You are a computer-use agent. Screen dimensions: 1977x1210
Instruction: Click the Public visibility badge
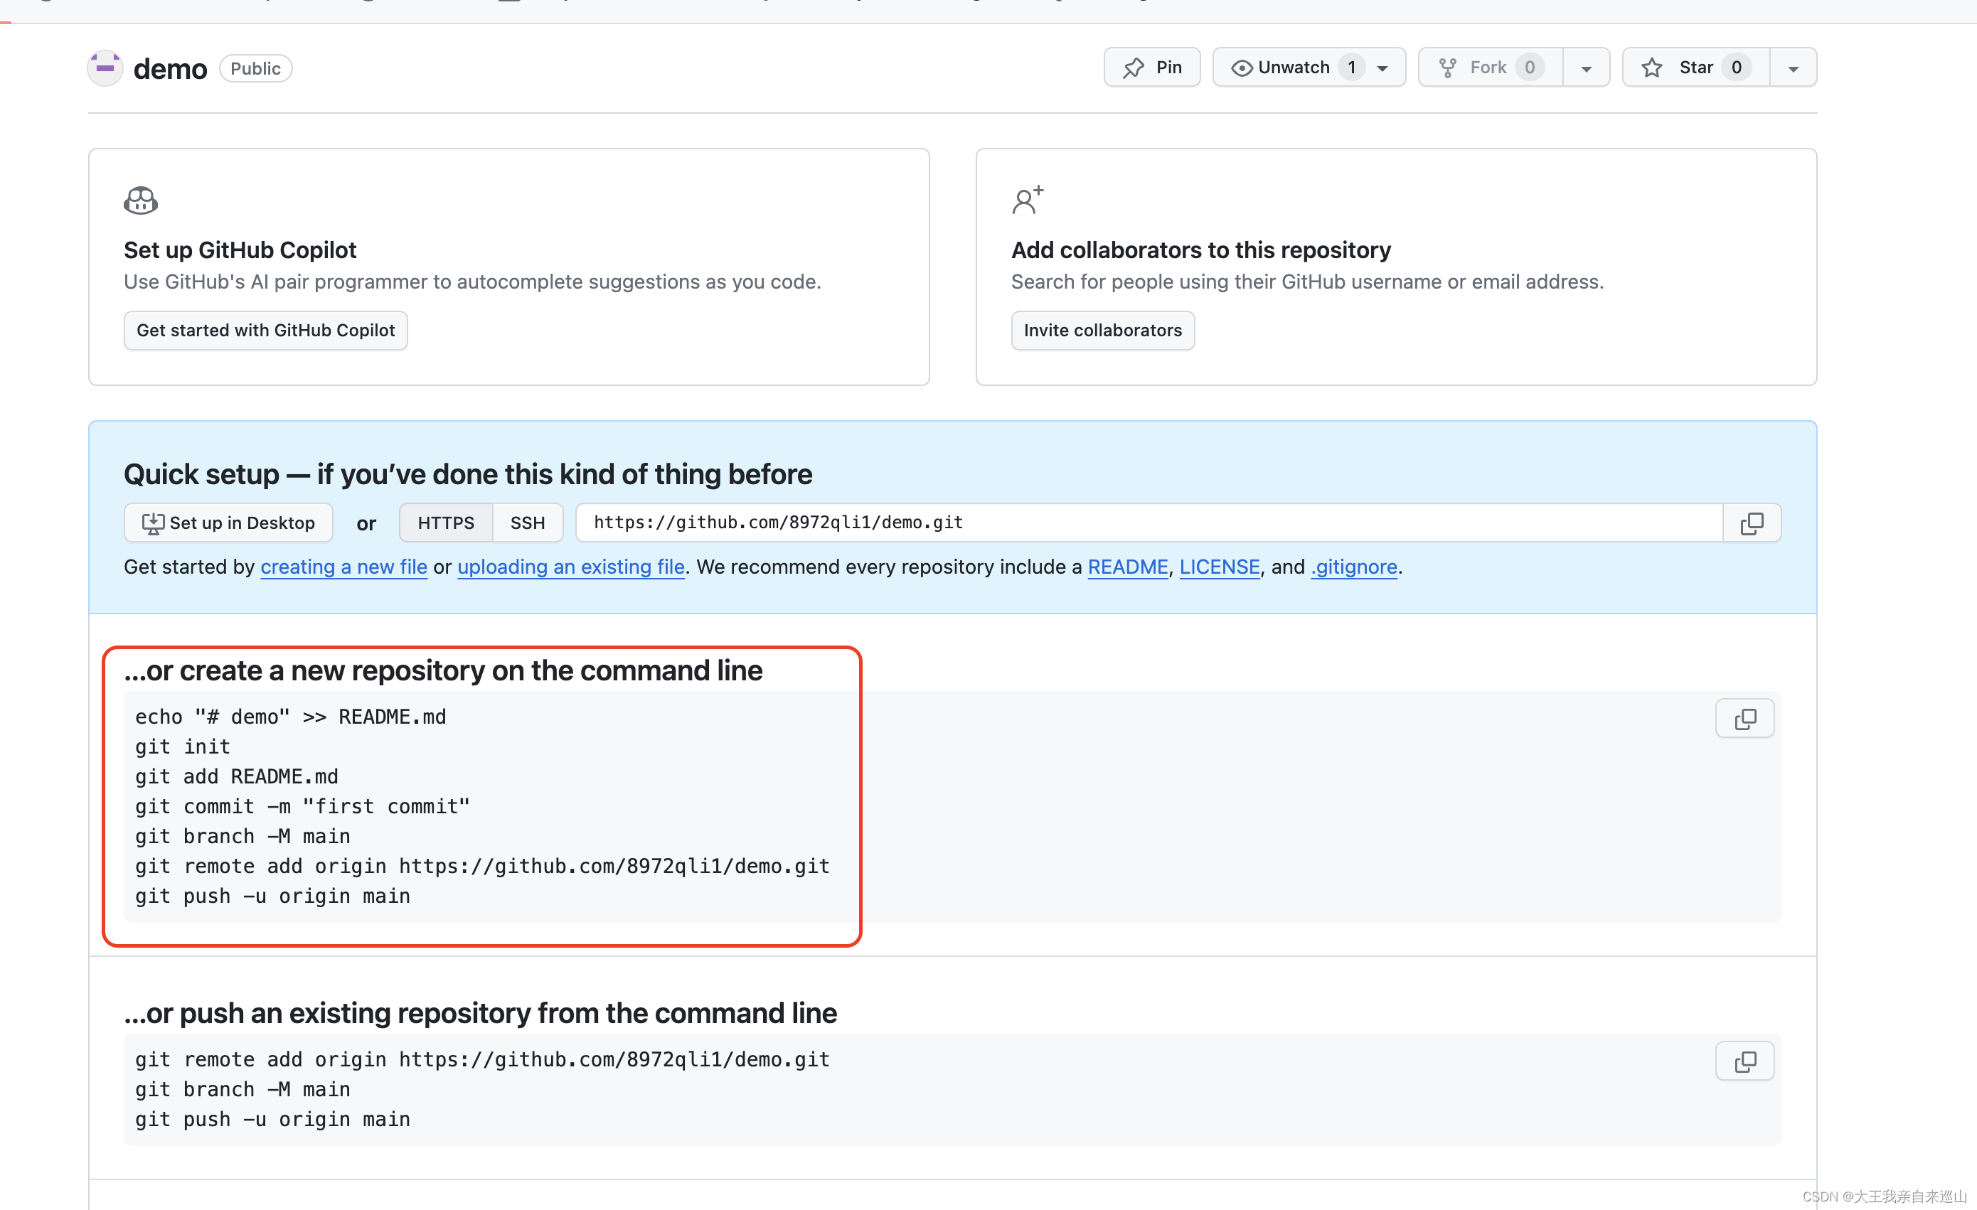pos(256,68)
